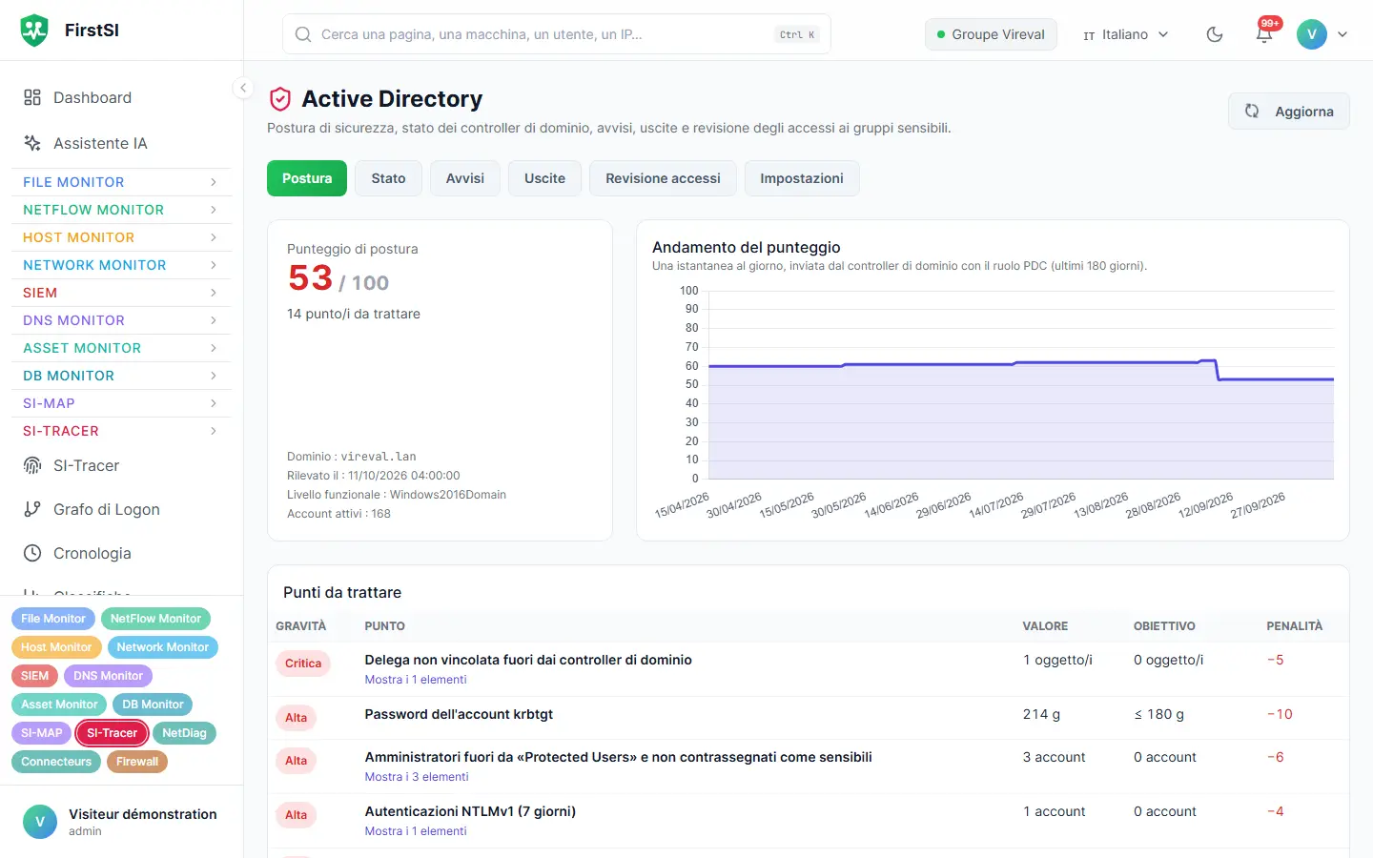1373x858 pixels.
Task: Expand NETFLOW MONITOR menu section
Action: click(x=121, y=210)
